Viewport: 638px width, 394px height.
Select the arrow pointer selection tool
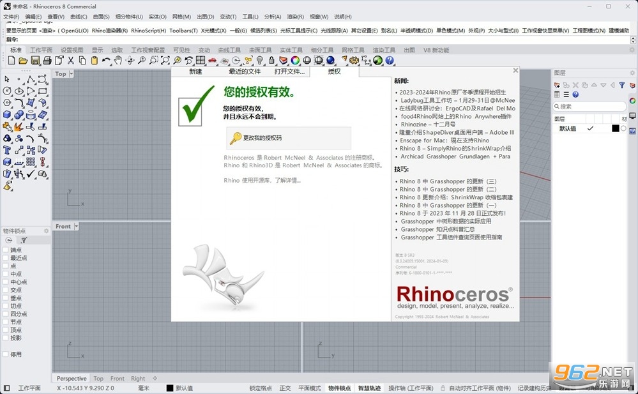click(x=7, y=79)
